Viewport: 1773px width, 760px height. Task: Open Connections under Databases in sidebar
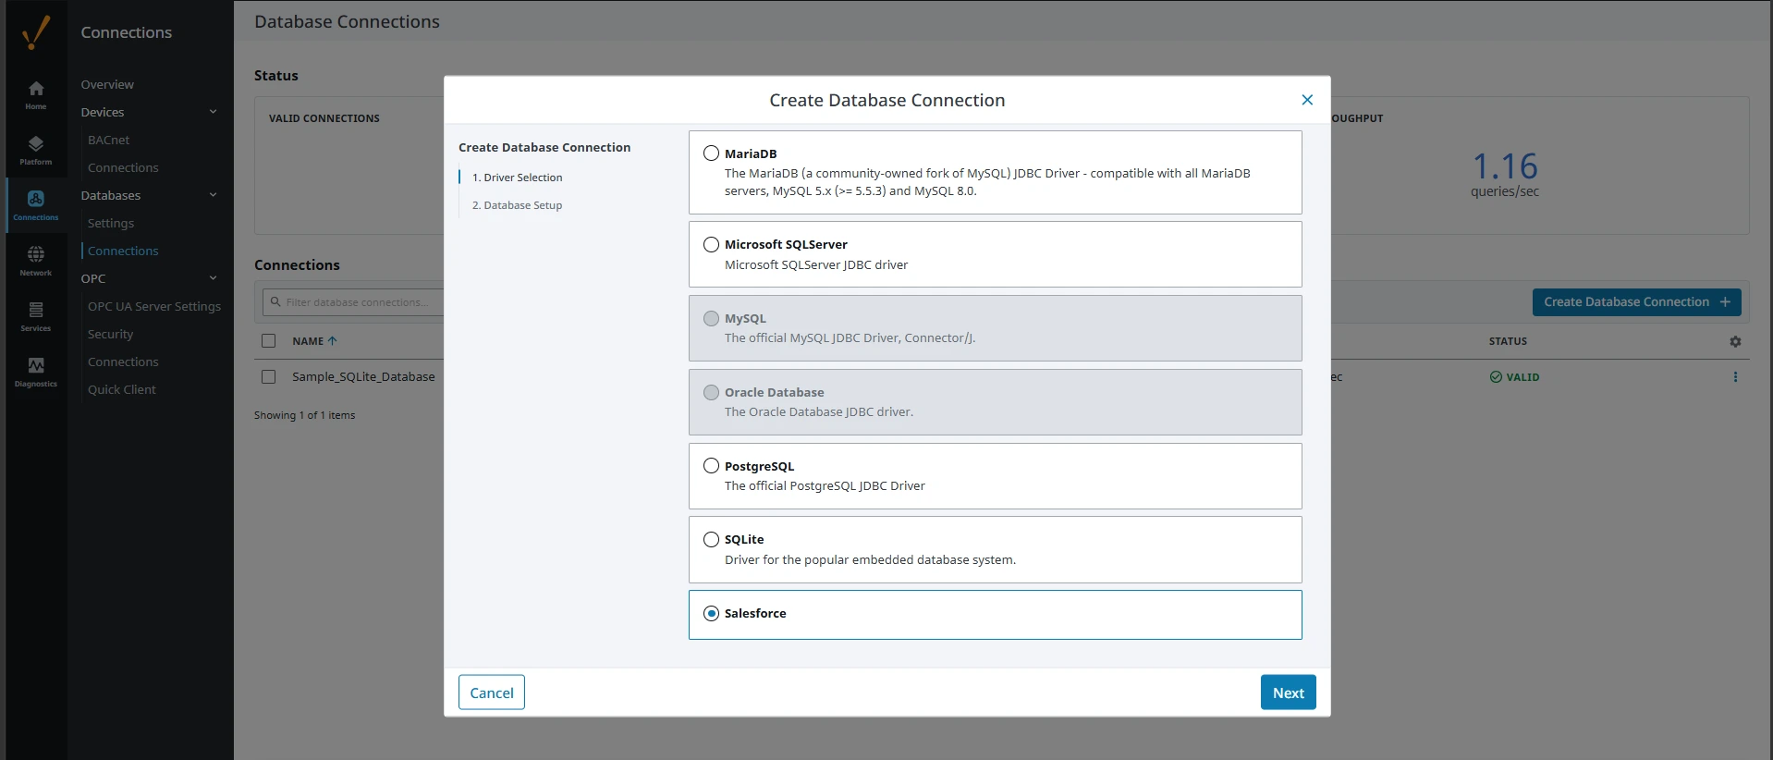123,251
